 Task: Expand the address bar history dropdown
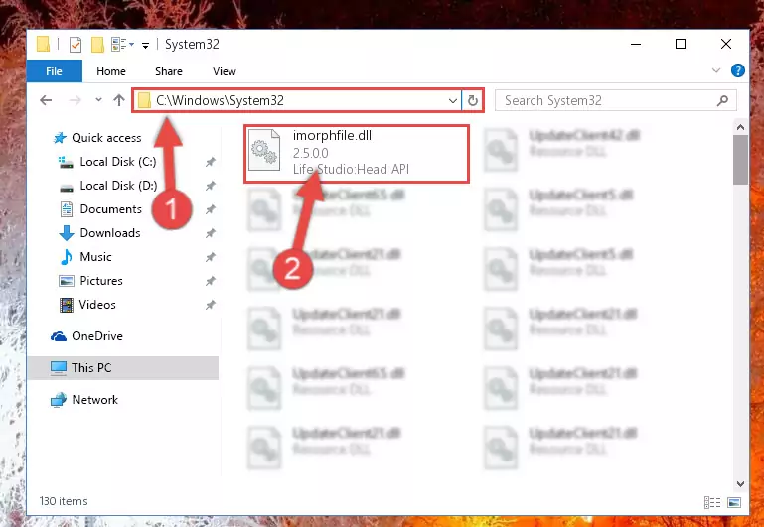click(x=453, y=100)
